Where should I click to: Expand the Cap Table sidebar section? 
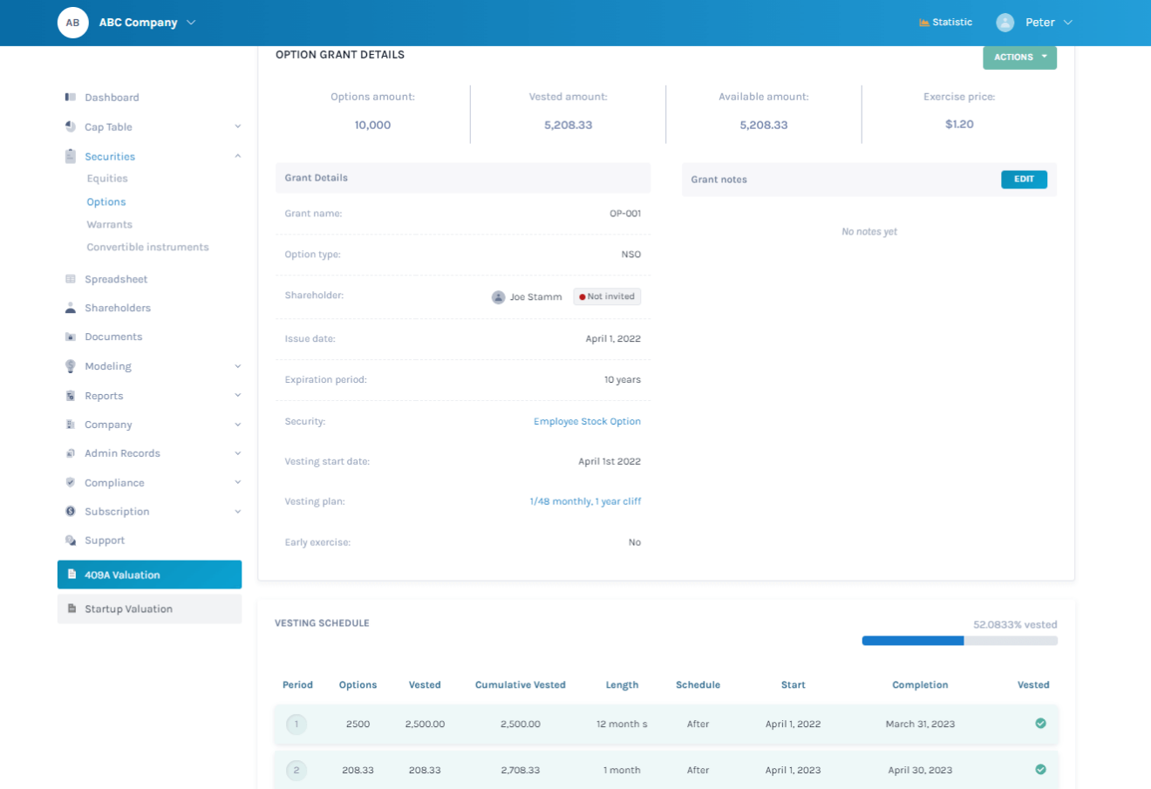pos(236,126)
